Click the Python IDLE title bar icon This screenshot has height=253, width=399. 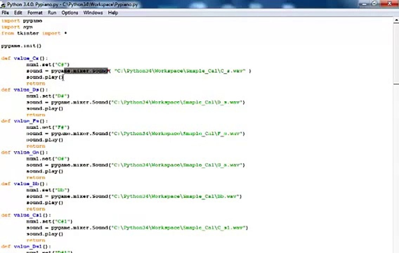pos(3,5)
